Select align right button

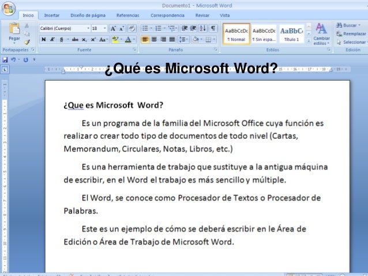click(163, 39)
